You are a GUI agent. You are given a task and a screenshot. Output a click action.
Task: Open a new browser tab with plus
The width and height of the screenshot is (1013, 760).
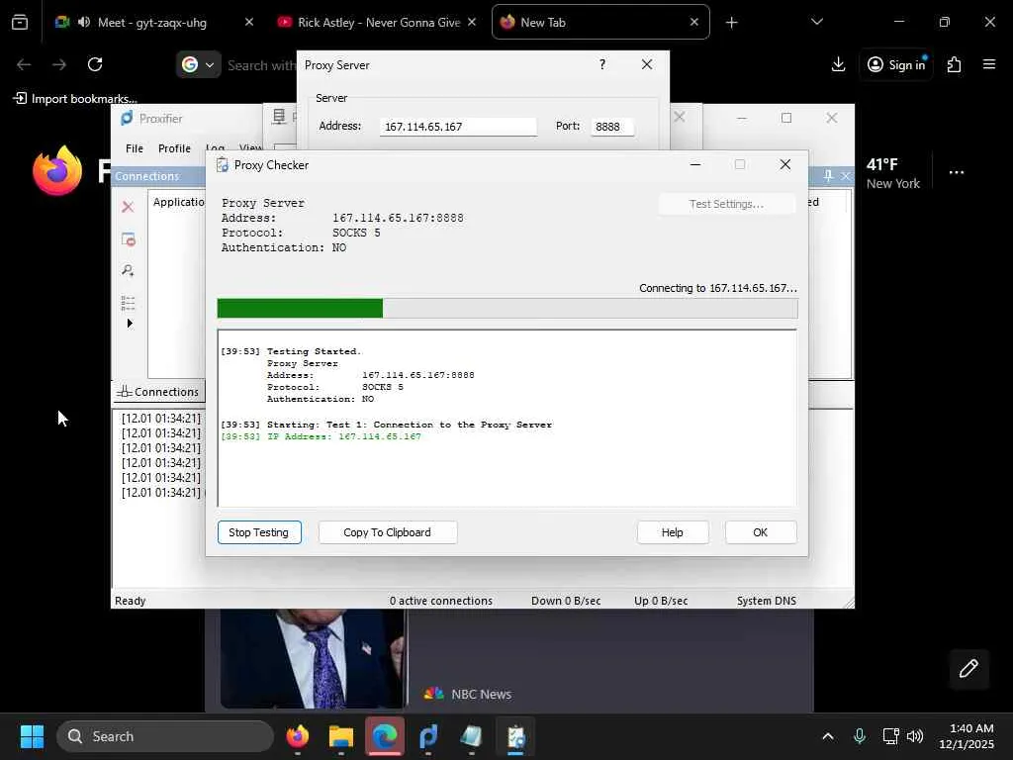731,23
